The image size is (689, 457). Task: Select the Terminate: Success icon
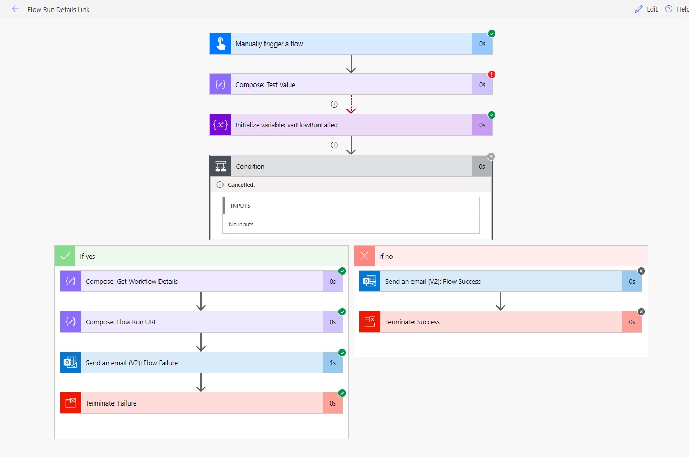[x=369, y=321]
